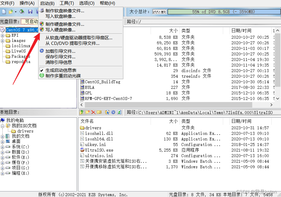
Task: Click the 我的电脑 computer icon
Action: point(3,120)
